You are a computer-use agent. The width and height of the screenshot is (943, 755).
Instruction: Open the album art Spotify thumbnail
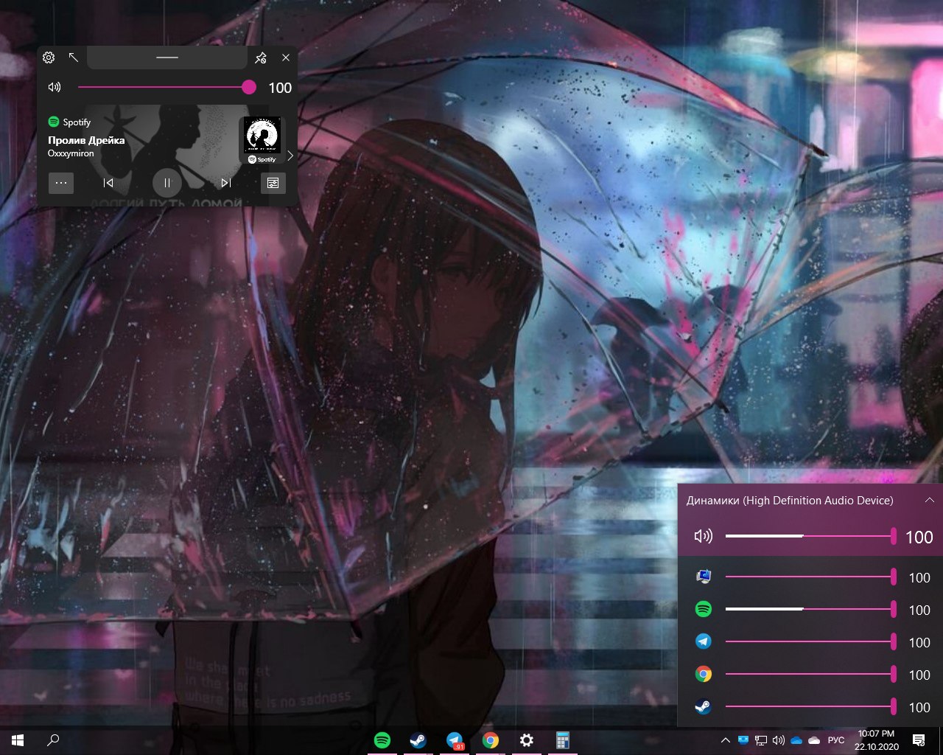(262, 140)
